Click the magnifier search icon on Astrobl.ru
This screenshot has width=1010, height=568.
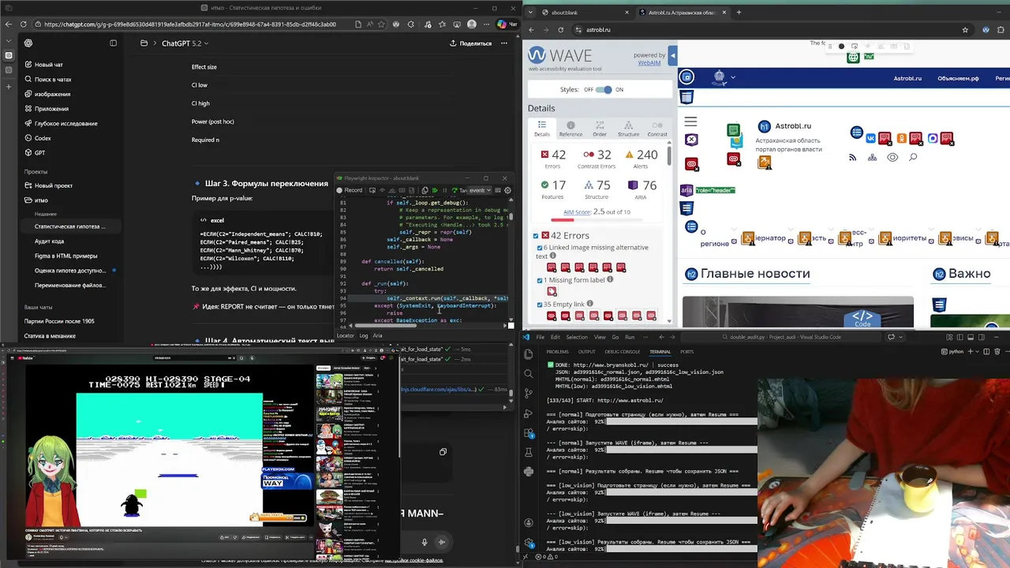(x=913, y=158)
